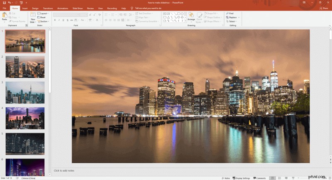Screen dimensions: 332x180
Task: Switch to the Design tab
Action: click(35, 8)
